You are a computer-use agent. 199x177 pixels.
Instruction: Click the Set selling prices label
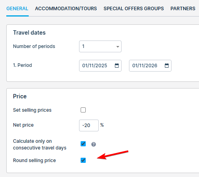tap(32, 110)
